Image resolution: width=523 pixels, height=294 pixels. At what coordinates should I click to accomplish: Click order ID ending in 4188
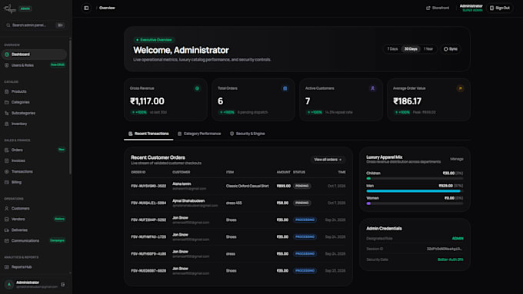[148, 254]
